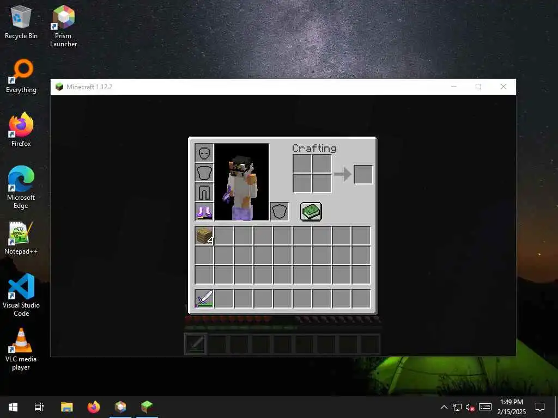Switch to Prism Launcher taskbar button
This screenshot has height=418, width=558.
(x=120, y=407)
